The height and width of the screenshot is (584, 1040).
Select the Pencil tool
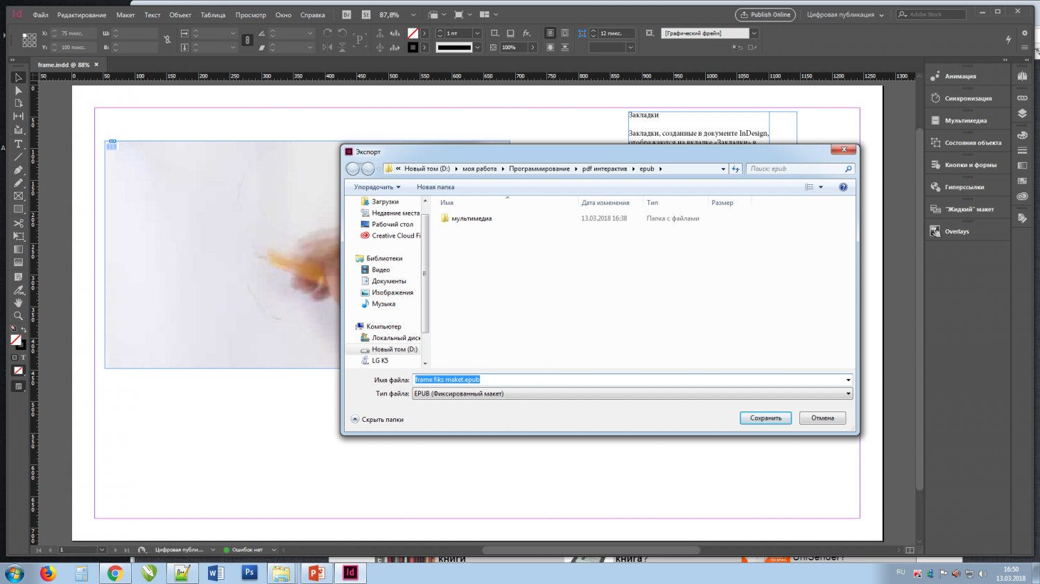[19, 183]
